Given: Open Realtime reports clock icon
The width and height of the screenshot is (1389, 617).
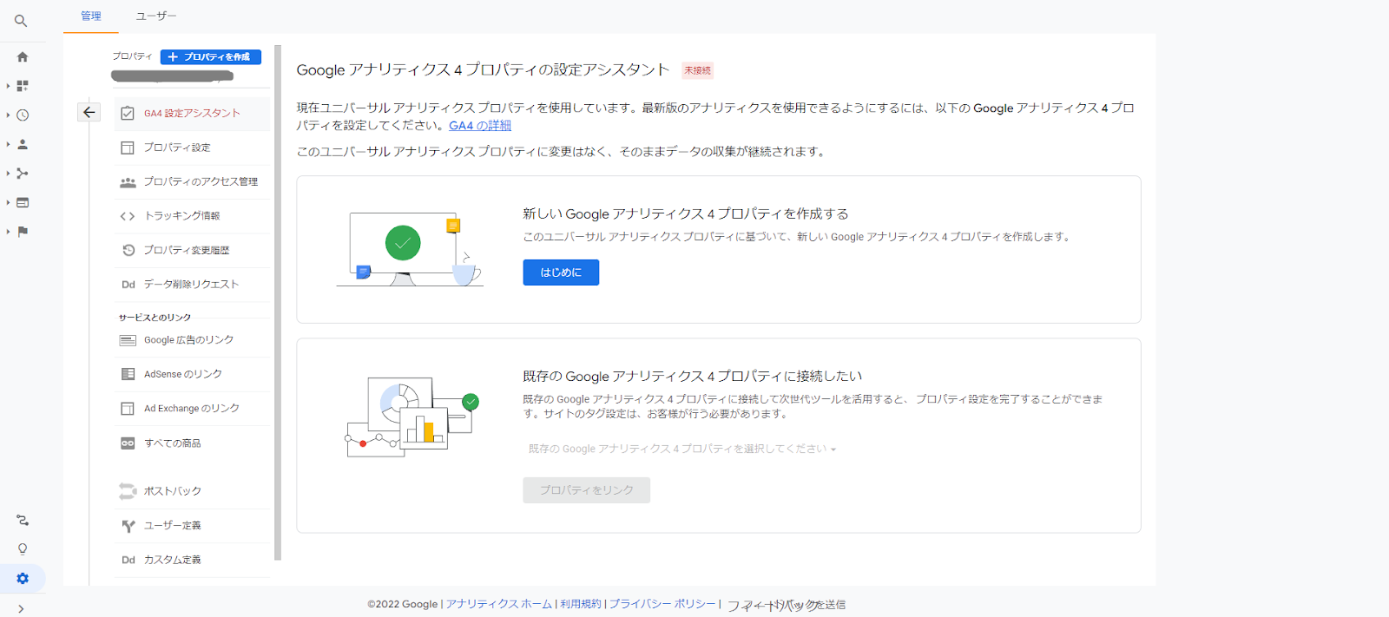Looking at the screenshot, I should point(23,115).
